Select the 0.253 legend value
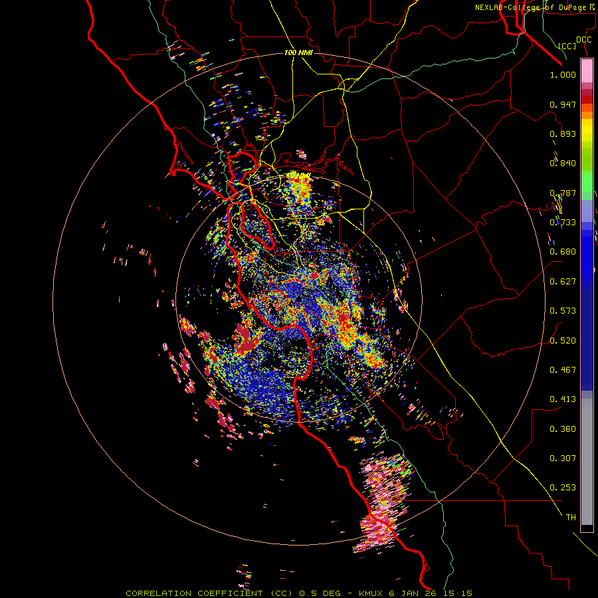This screenshot has height=598, width=598. (x=563, y=488)
